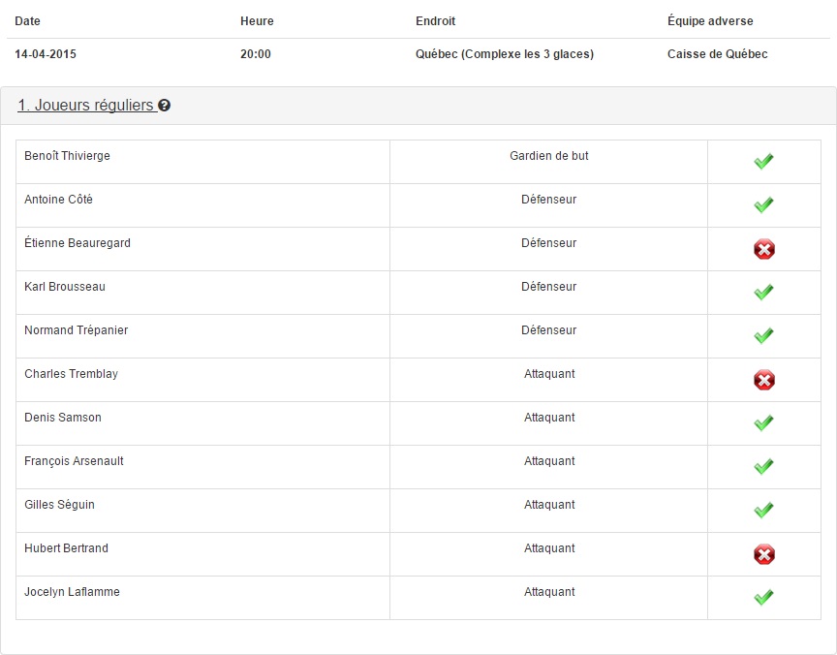Toggle Jocelyn Laflamme's presence checkmark
Screen dimensions: 837x655
(764, 597)
